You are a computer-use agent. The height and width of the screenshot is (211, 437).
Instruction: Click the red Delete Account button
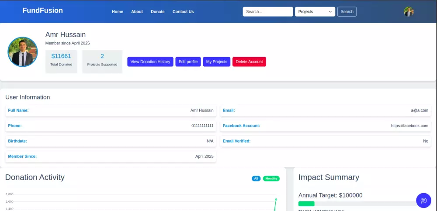249,62
